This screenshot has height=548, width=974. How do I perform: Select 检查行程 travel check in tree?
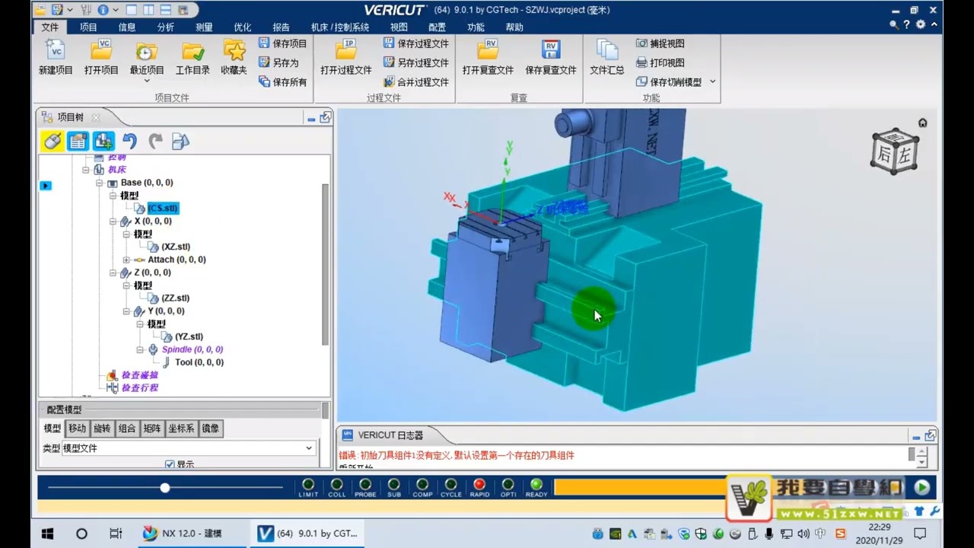click(140, 388)
